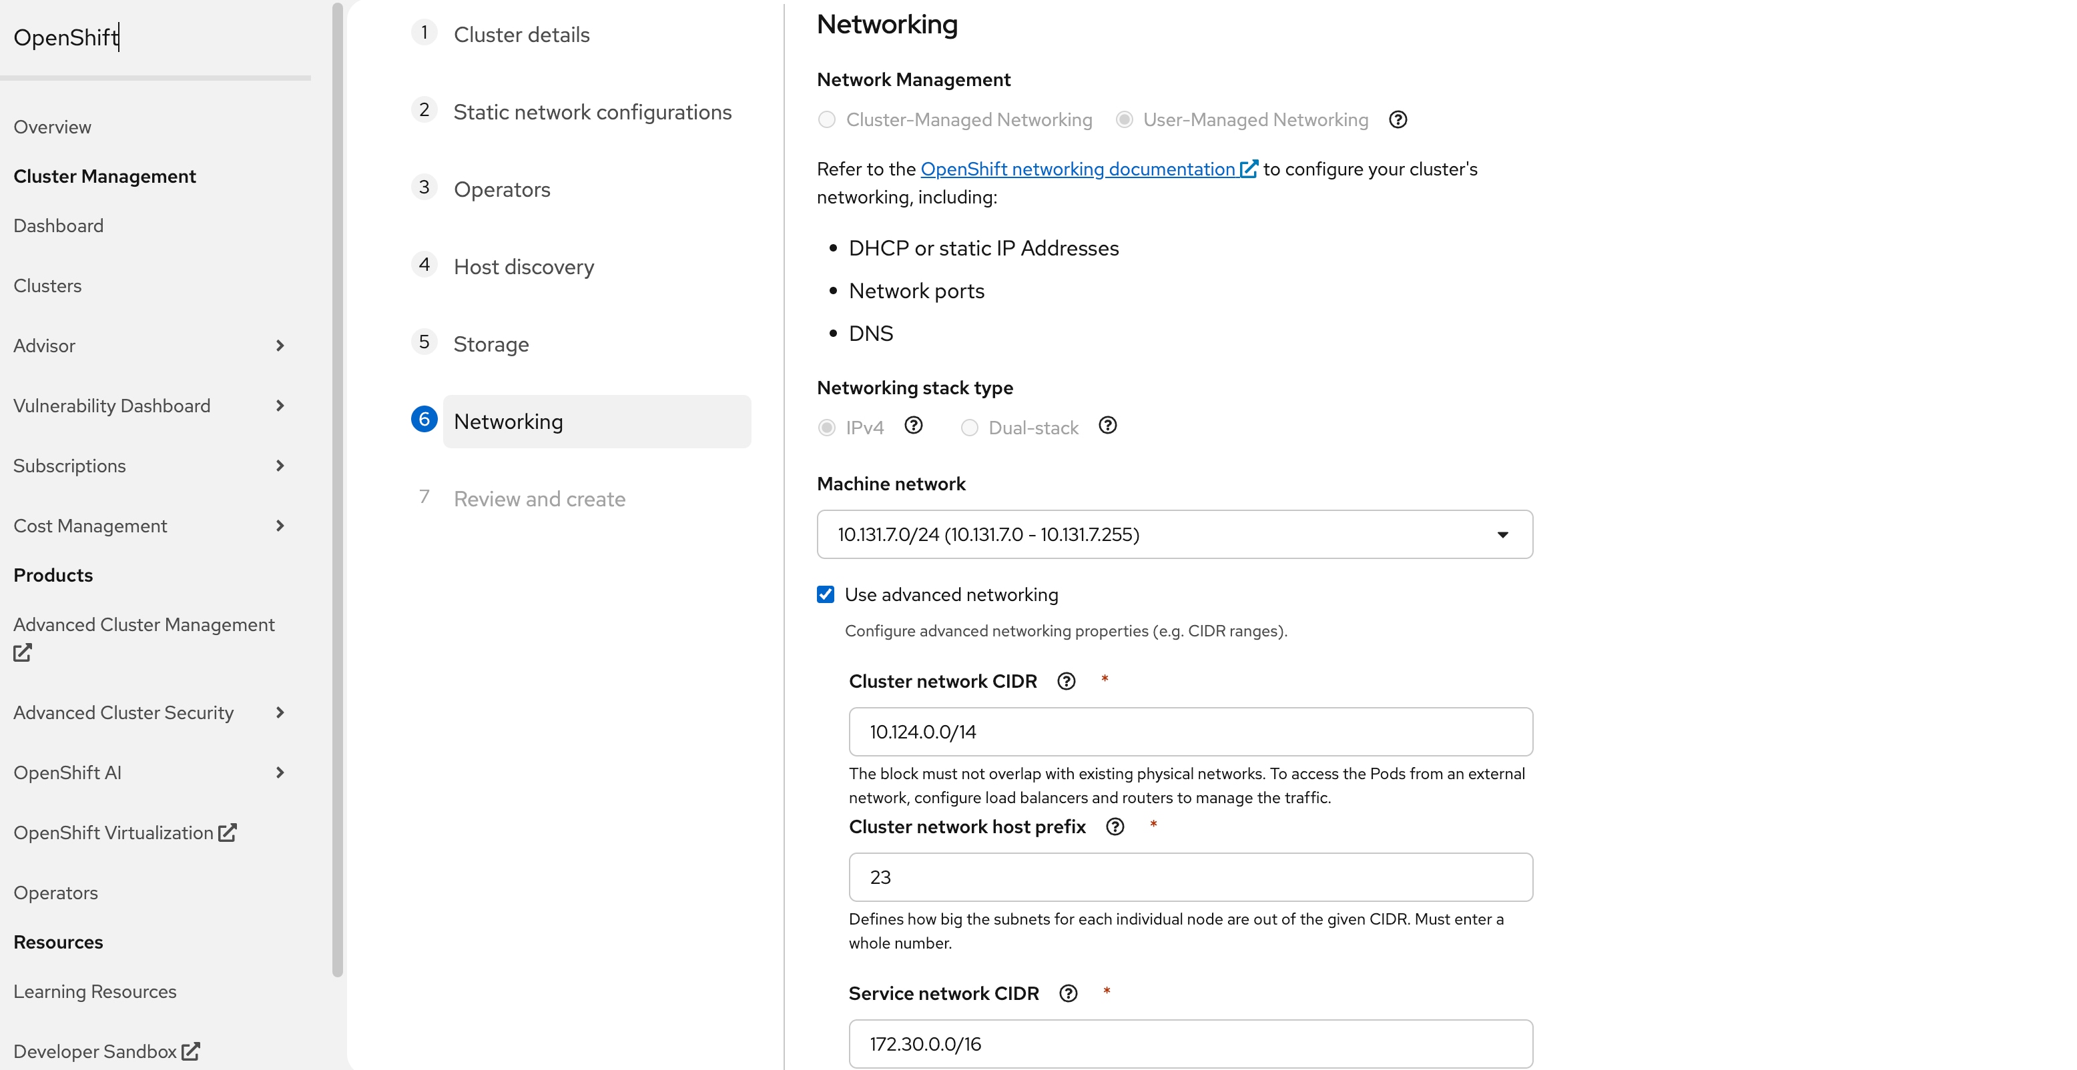2077x1070 pixels.
Task: Select Cluster-Managed Networking radio button
Action: 826,120
